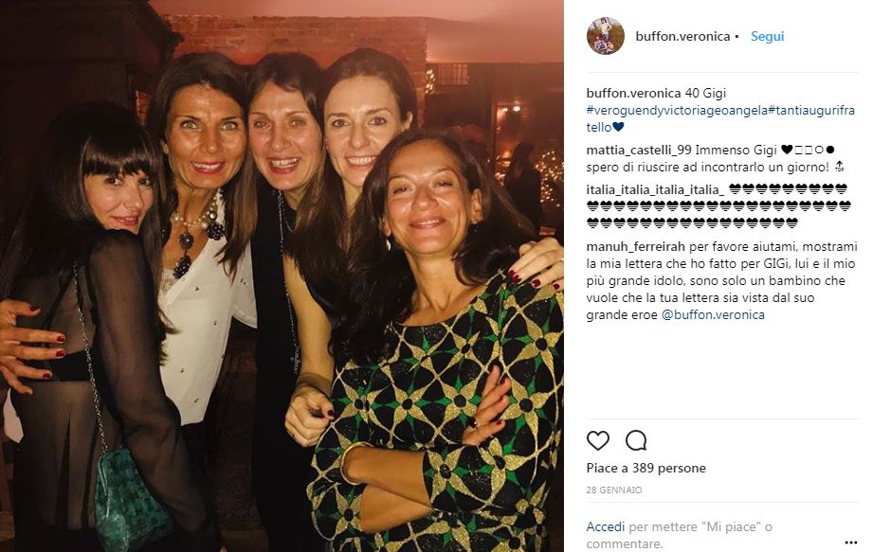Click the group photo of five women
Screen dimensions: 873x552
click(282, 276)
